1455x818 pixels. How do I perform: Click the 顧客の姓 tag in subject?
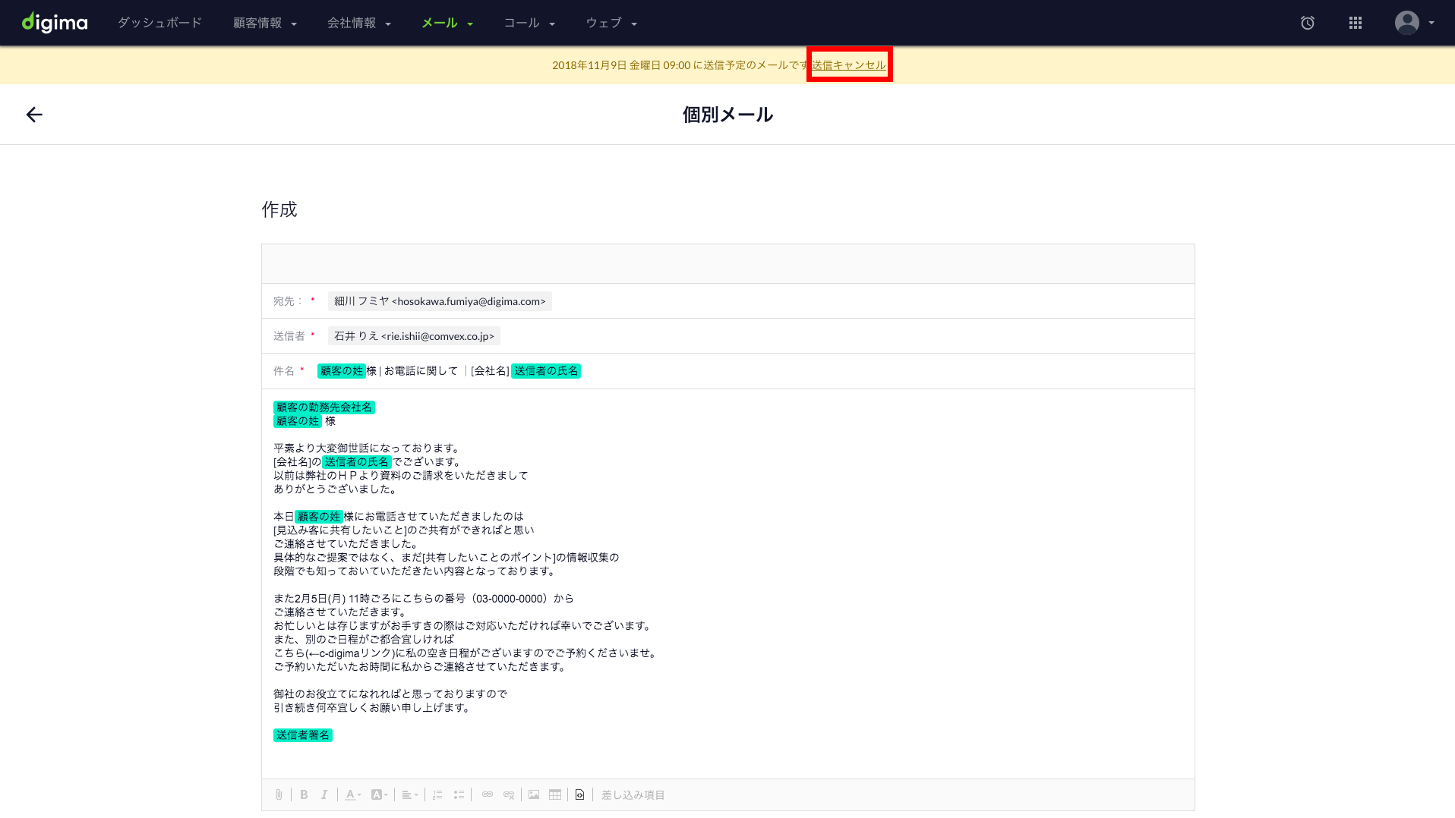point(342,371)
